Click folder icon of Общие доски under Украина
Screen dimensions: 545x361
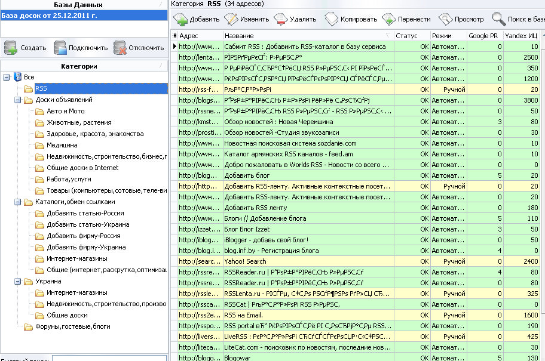(x=39, y=316)
